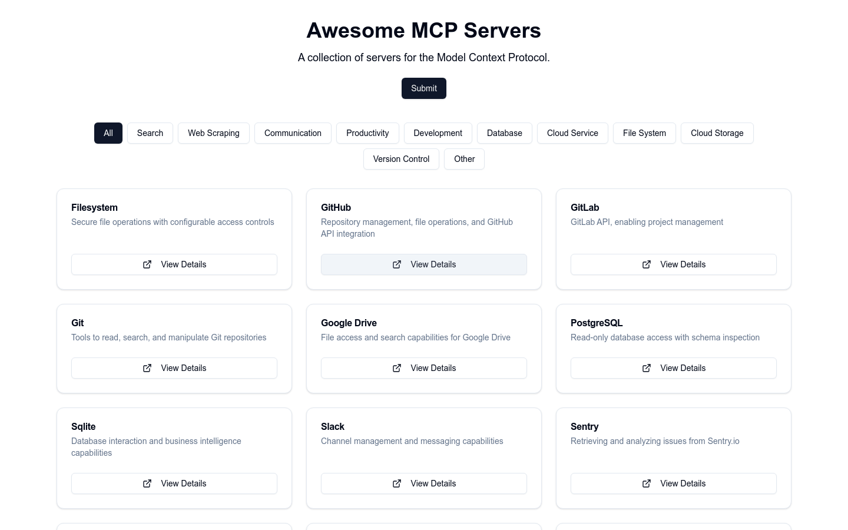Screen dimensions: 848x530
Task: Click the external-link icon in the GitHub card
Action: click(x=397, y=264)
